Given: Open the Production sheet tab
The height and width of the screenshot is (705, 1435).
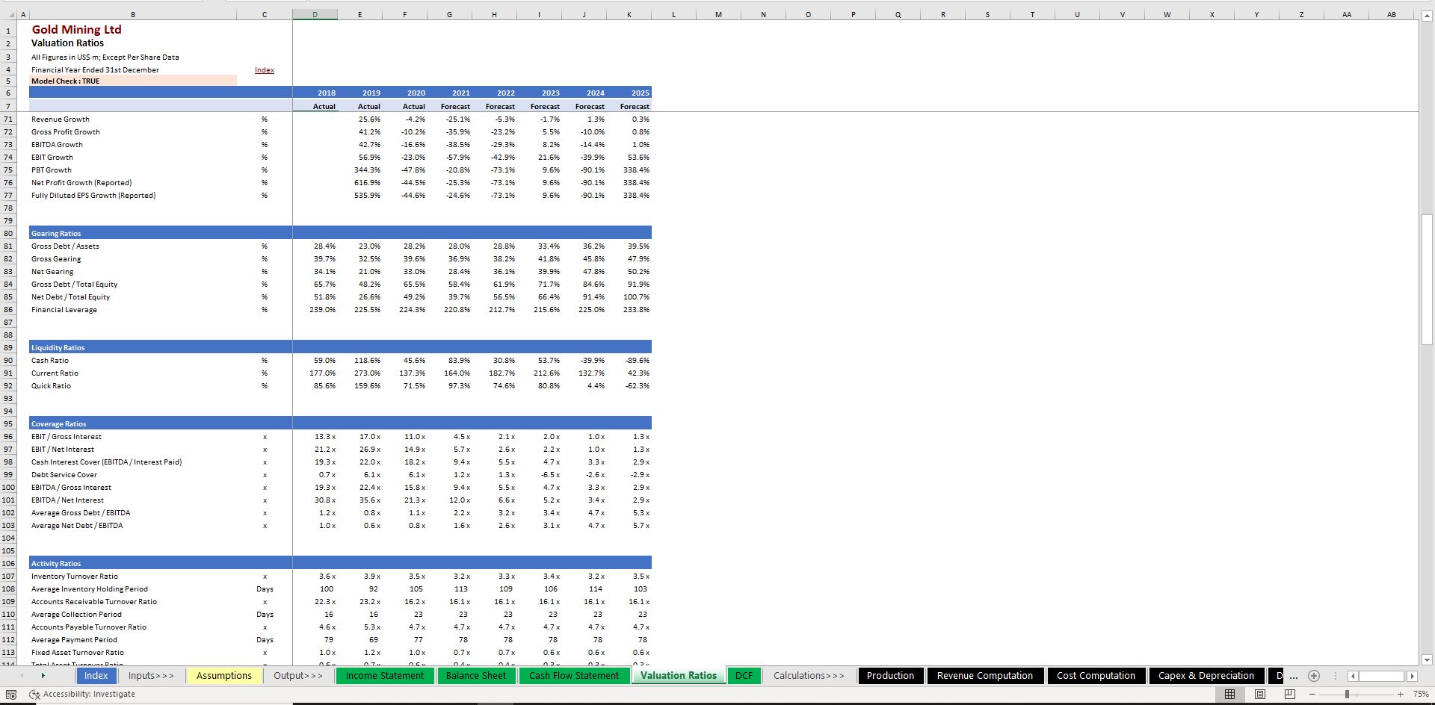Looking at the screenshot, I should click(890, 675).
